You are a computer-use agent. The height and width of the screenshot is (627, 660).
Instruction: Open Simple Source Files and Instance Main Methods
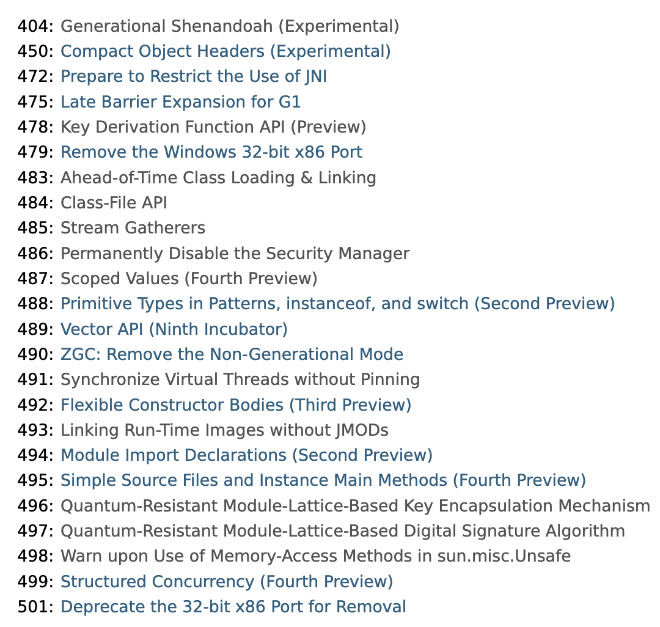pos(323,480)
